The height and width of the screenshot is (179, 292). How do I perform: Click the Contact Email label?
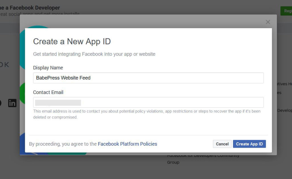(x=48, y=92)
